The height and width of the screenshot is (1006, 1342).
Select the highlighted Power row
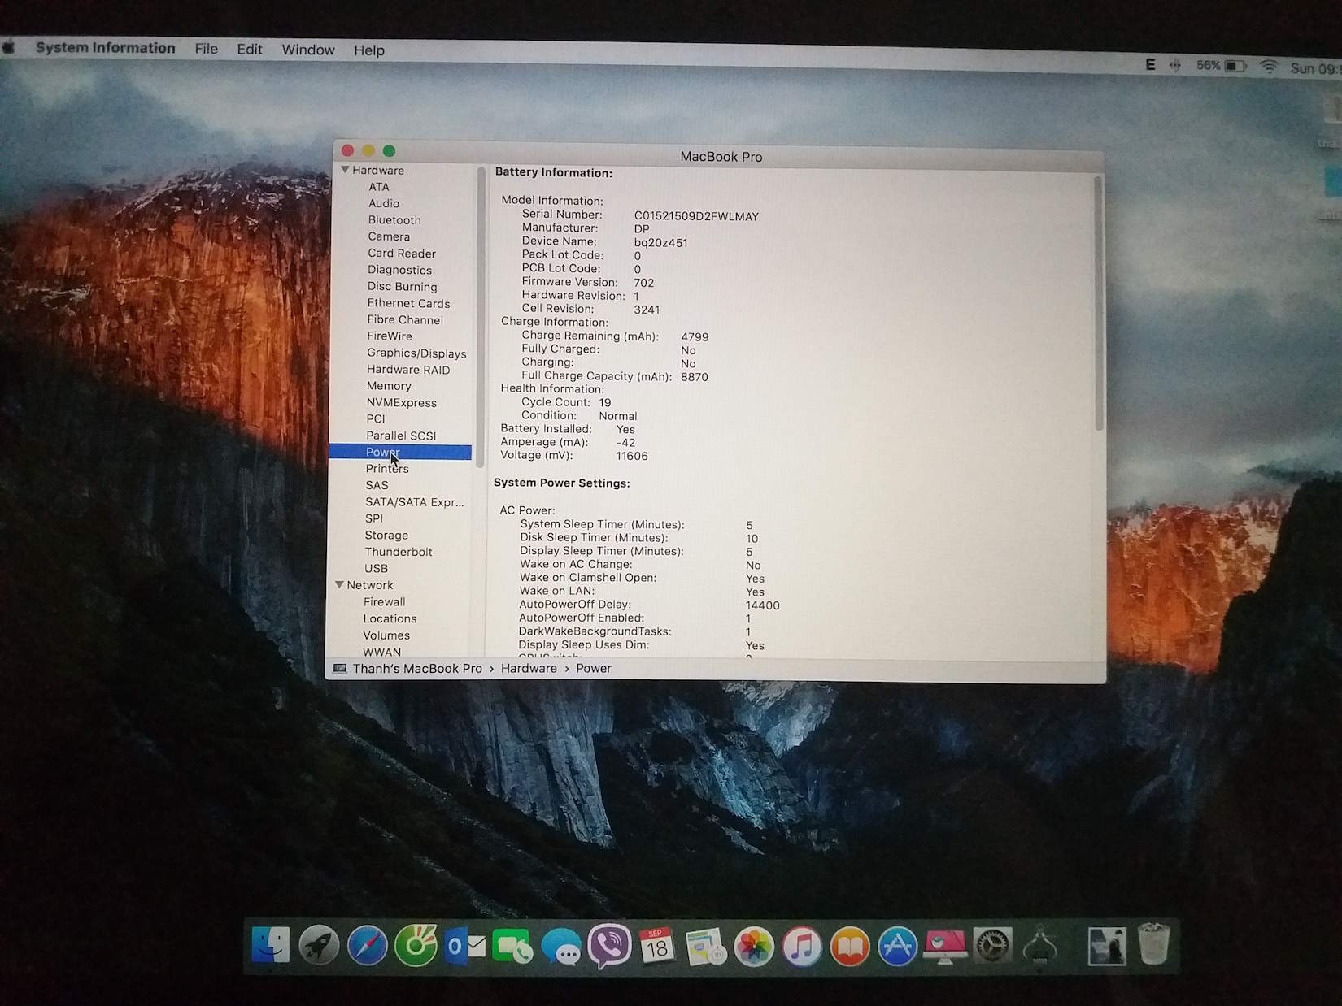[x=400, y=452]
